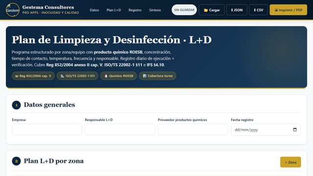
Task: Click the Reg 852/2004 cap. V badge
Action: tap(33, 76)
